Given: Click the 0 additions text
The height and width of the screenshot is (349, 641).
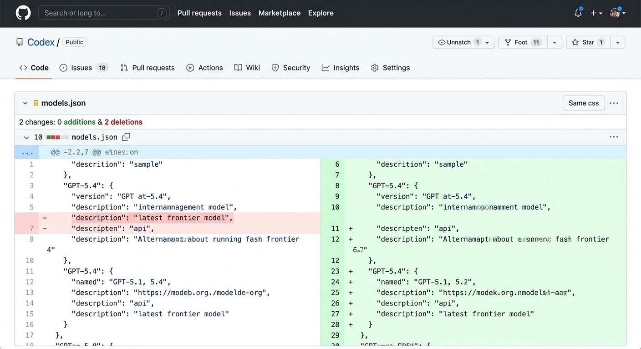Looking at the screenshot, I should click(76, 122).
